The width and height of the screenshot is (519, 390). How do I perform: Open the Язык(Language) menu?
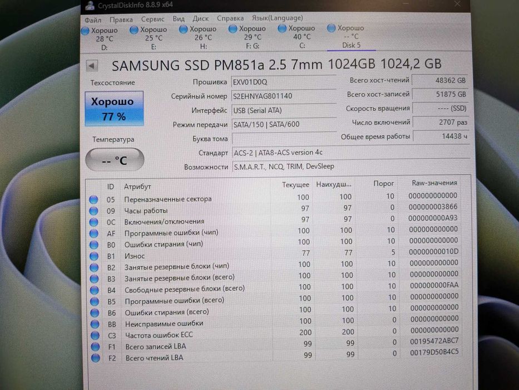(278, 18)
